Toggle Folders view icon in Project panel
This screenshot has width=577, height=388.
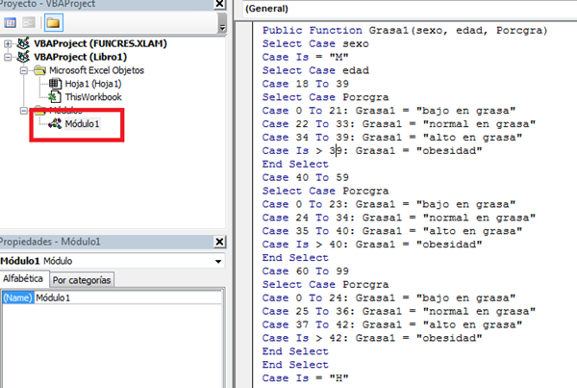coord(54,23)
